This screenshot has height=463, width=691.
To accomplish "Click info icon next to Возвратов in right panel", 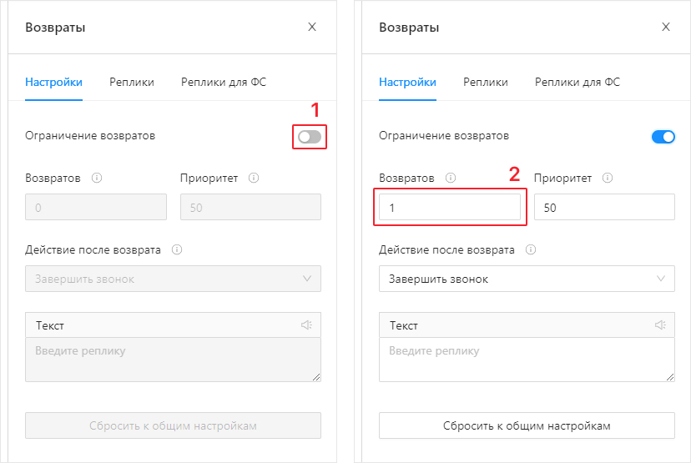I will [x=451, y=178].
